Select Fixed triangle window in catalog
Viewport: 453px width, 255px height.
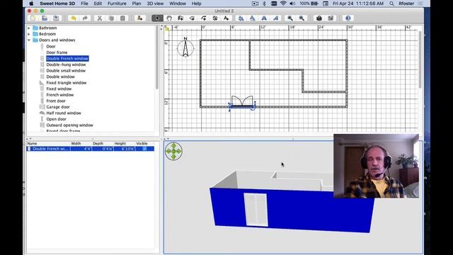point(67,83)
